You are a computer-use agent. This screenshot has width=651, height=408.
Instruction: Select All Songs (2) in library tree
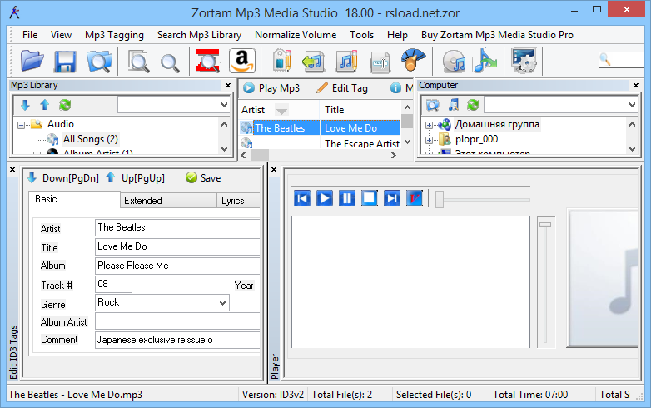click(91, 139)
